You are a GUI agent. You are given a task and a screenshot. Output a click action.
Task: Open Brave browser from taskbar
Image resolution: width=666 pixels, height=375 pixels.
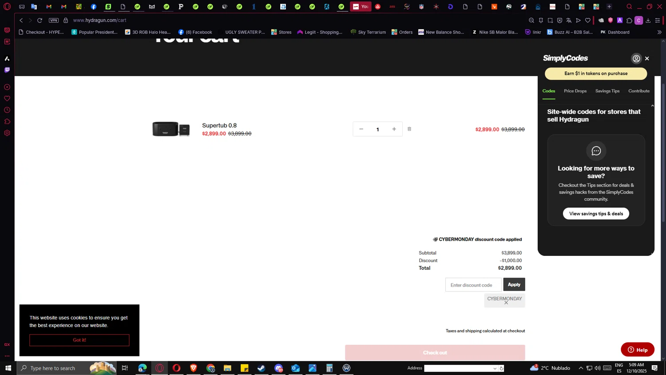(194, 368)
